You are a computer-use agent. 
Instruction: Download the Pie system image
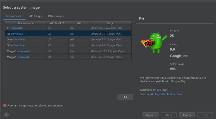click(x=17, y=34)
